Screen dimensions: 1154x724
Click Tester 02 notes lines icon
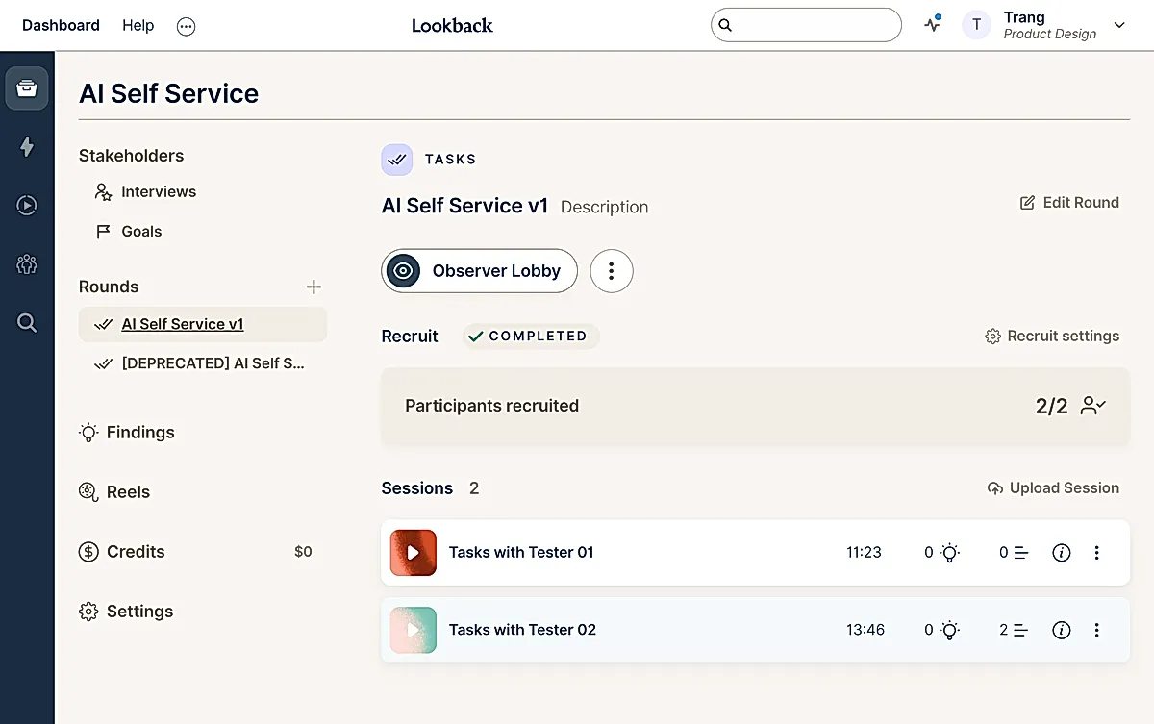pyautogui.click(x=1021, y=630)
